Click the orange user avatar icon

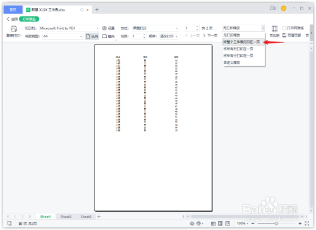pos(284,8)
